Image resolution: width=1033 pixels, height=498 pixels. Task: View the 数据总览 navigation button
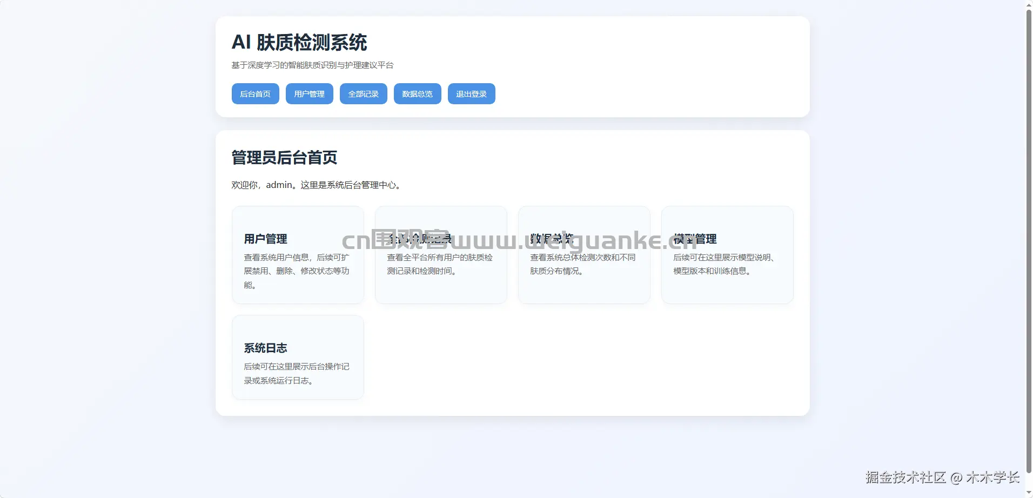[x=417, y=93]
